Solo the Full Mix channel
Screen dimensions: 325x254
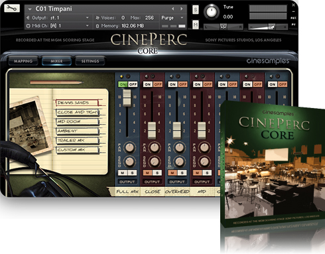[132, 173]
